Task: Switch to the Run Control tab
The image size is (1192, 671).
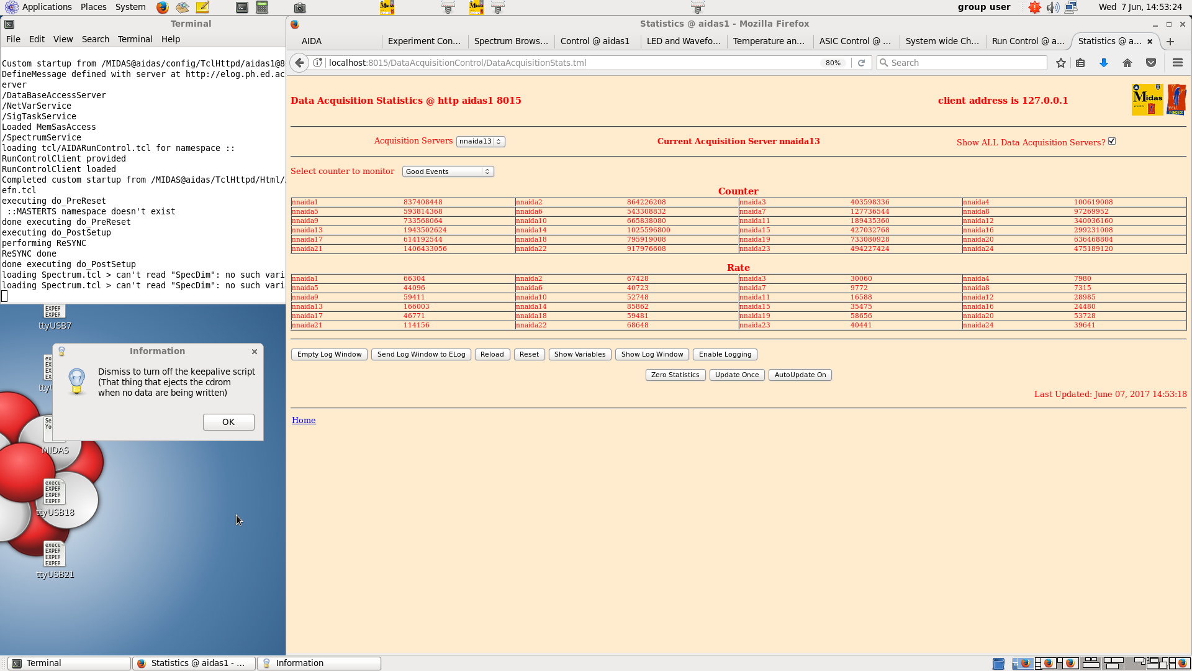Action: 1028,41
